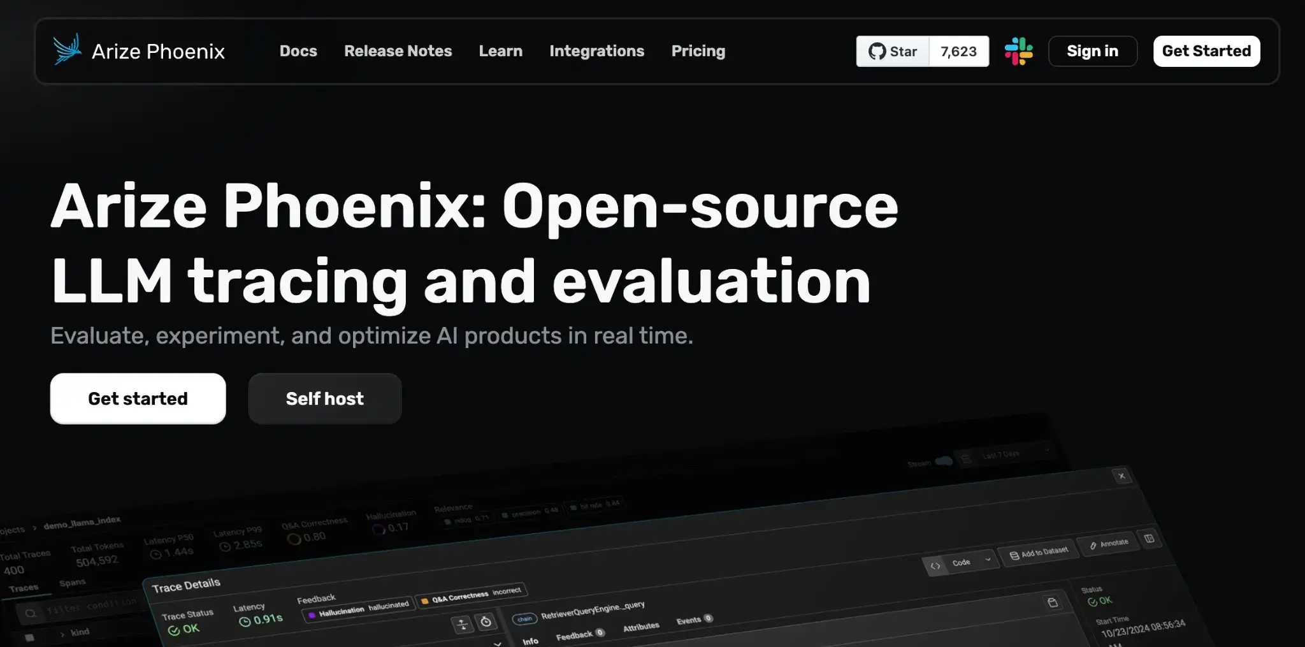Click the GitHub octocat Star icon

click(877, 52)
